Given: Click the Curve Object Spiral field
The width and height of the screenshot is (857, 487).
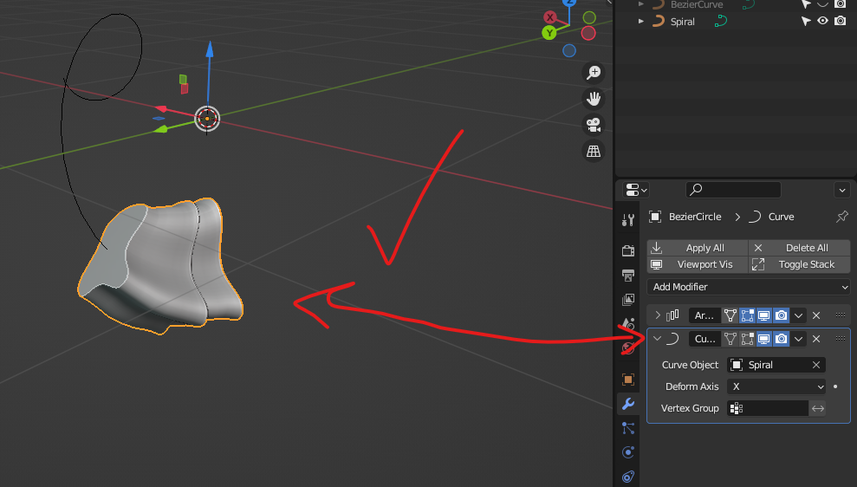Looking at the screenshot, I should [776, 365].
